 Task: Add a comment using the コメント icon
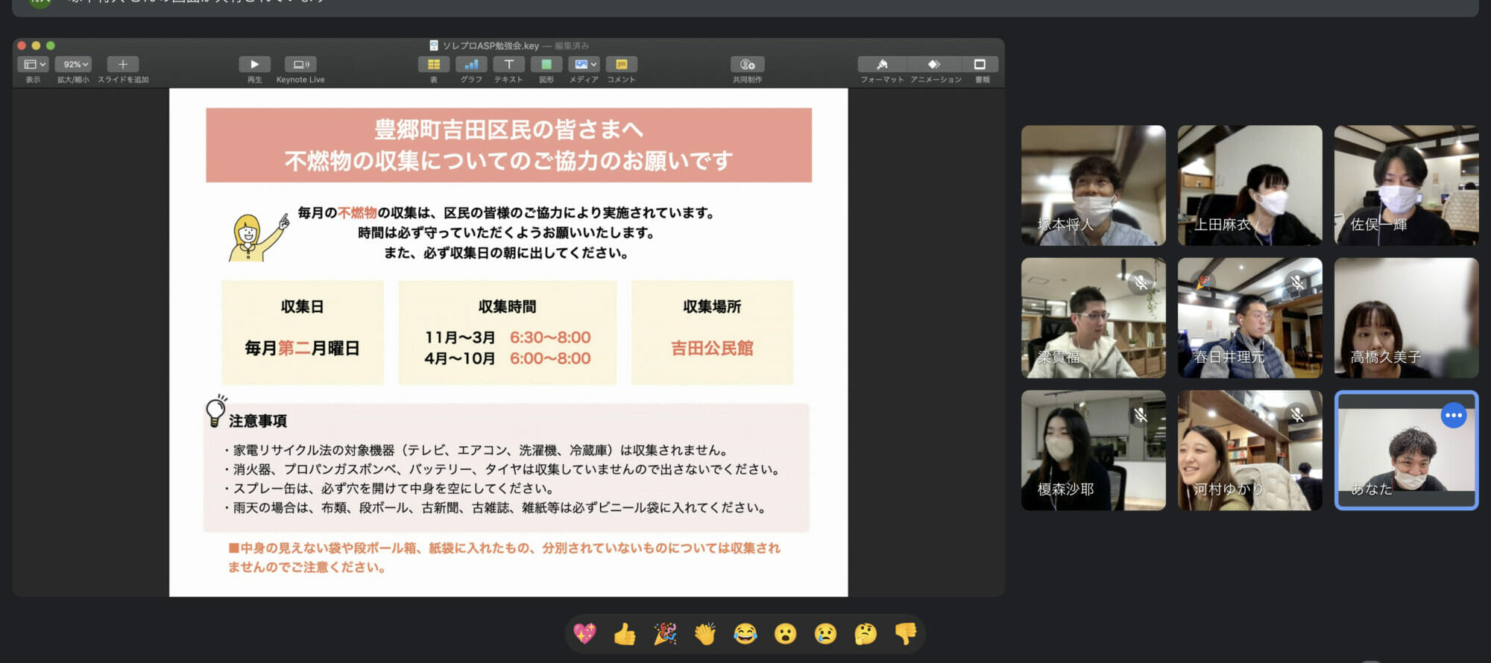(621, 65)
